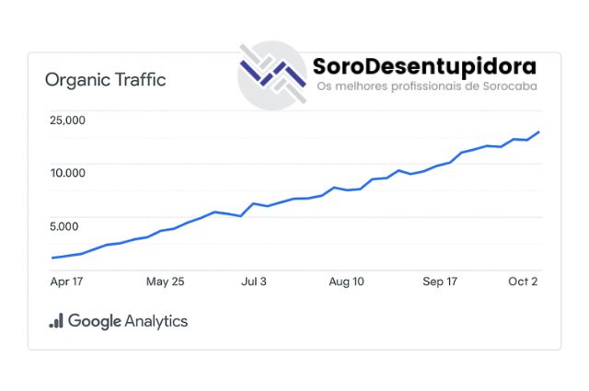Select the Sep 17 date label
The height and width of the screenshot is (391, 589).
[x=440, y=282]
